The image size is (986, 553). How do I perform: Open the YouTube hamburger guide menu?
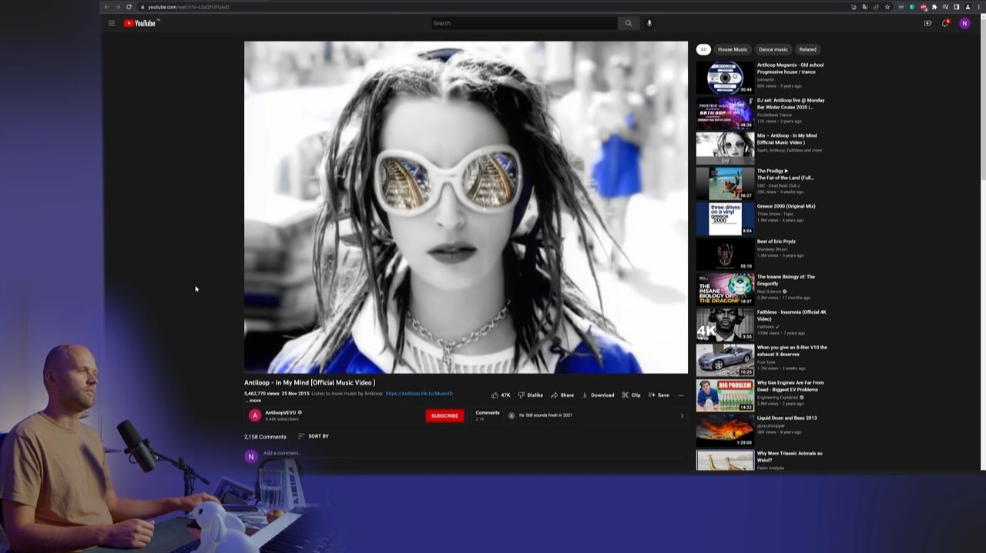(x=112, y=23)
